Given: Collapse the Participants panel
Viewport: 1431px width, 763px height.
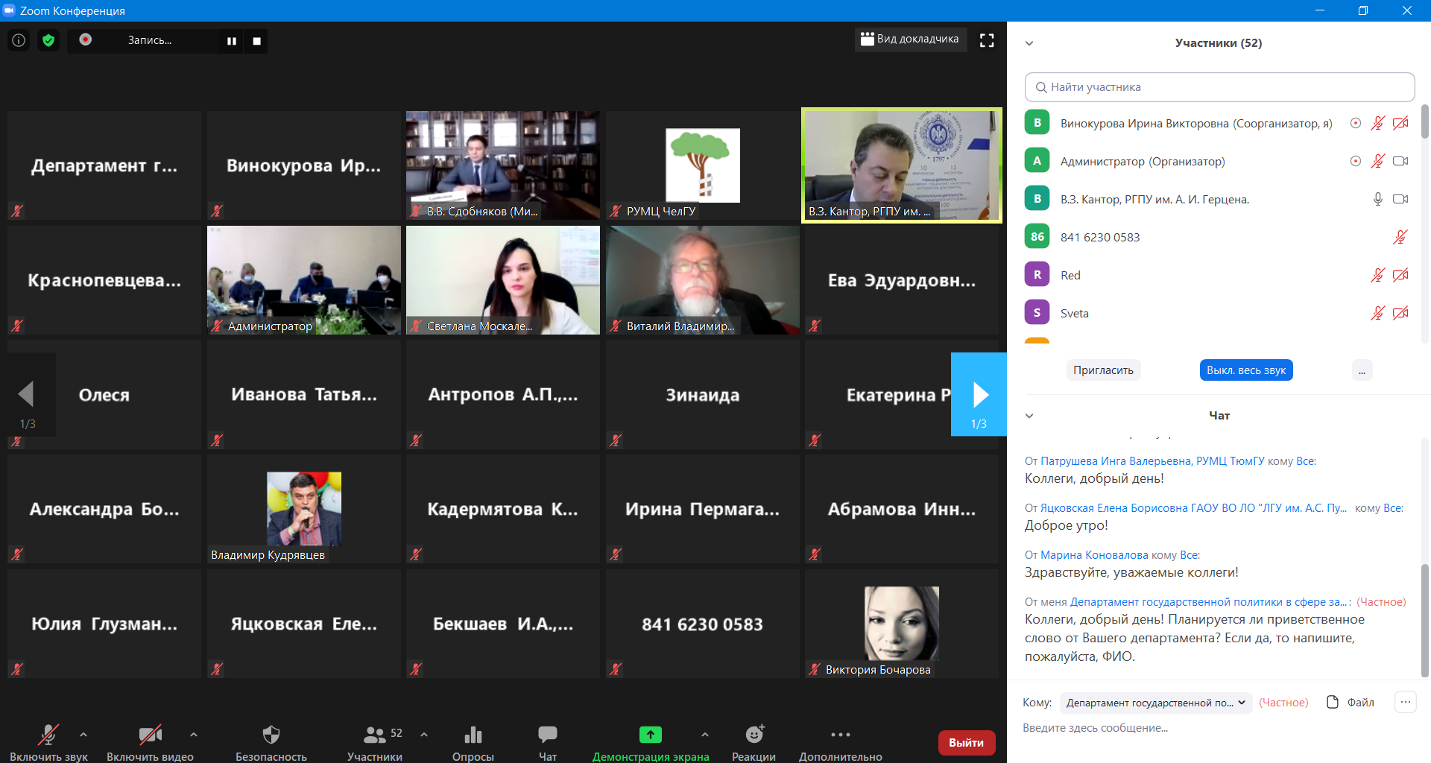Looking at the screenshot, I should click(1029, 43).
